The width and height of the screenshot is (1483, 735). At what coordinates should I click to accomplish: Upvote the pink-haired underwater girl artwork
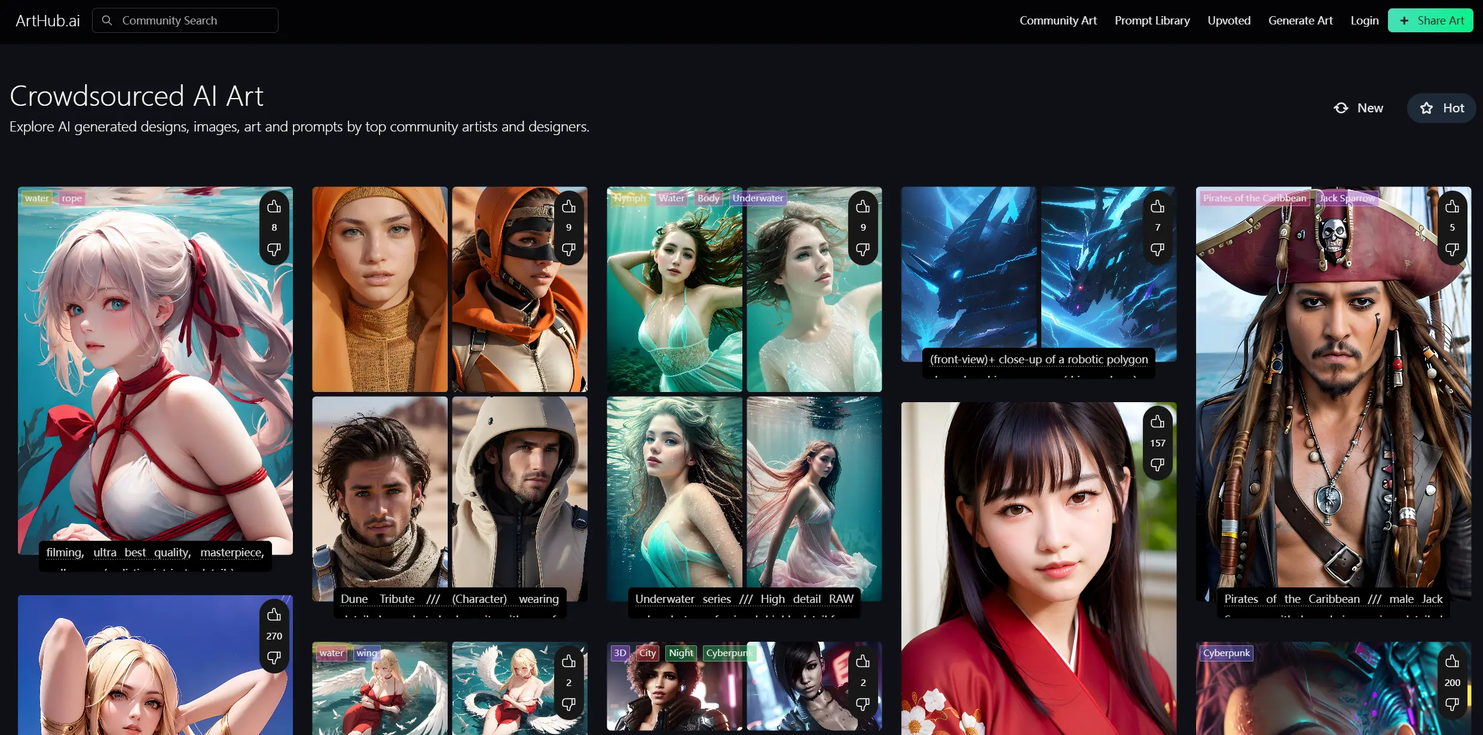pos(274,207)
